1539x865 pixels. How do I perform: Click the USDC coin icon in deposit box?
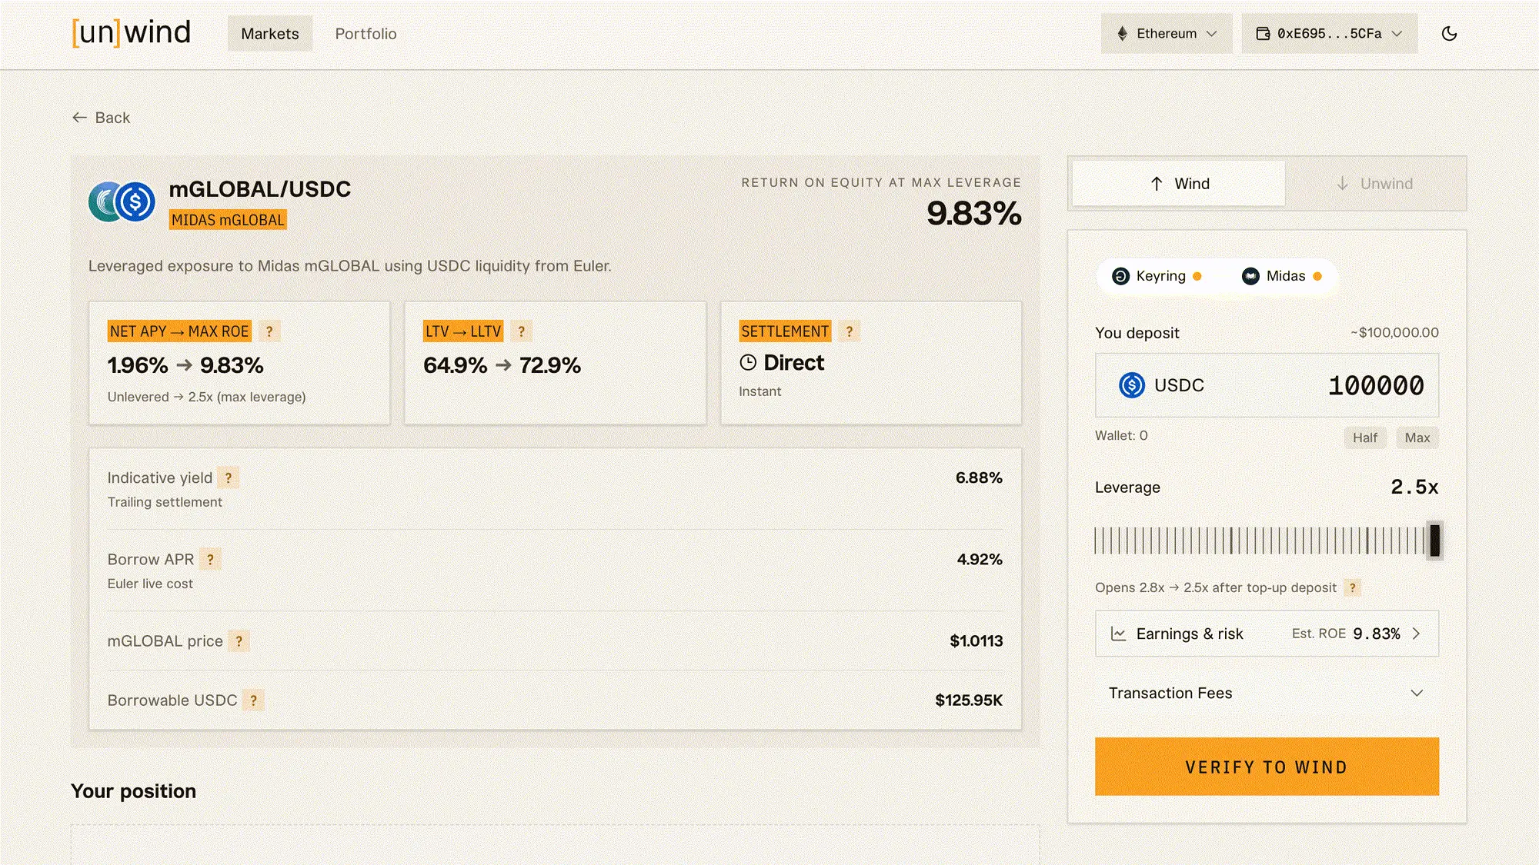[x=1132, y=385]
